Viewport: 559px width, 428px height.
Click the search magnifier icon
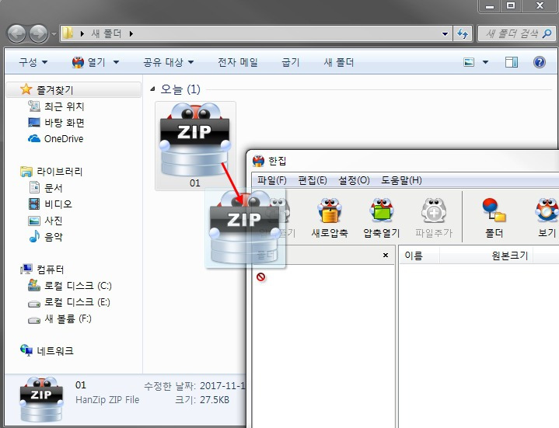pyautogui.click(x=547, y=34)
